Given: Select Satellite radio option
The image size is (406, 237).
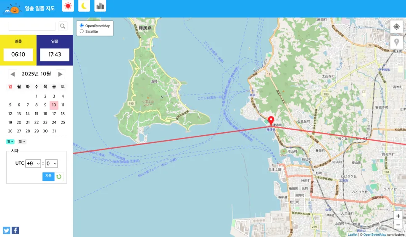Looking at the screenshot, I should [82, 31].
